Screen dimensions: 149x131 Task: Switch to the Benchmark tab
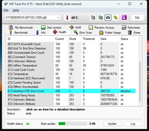pyautogui.click(x=19, y=33)
